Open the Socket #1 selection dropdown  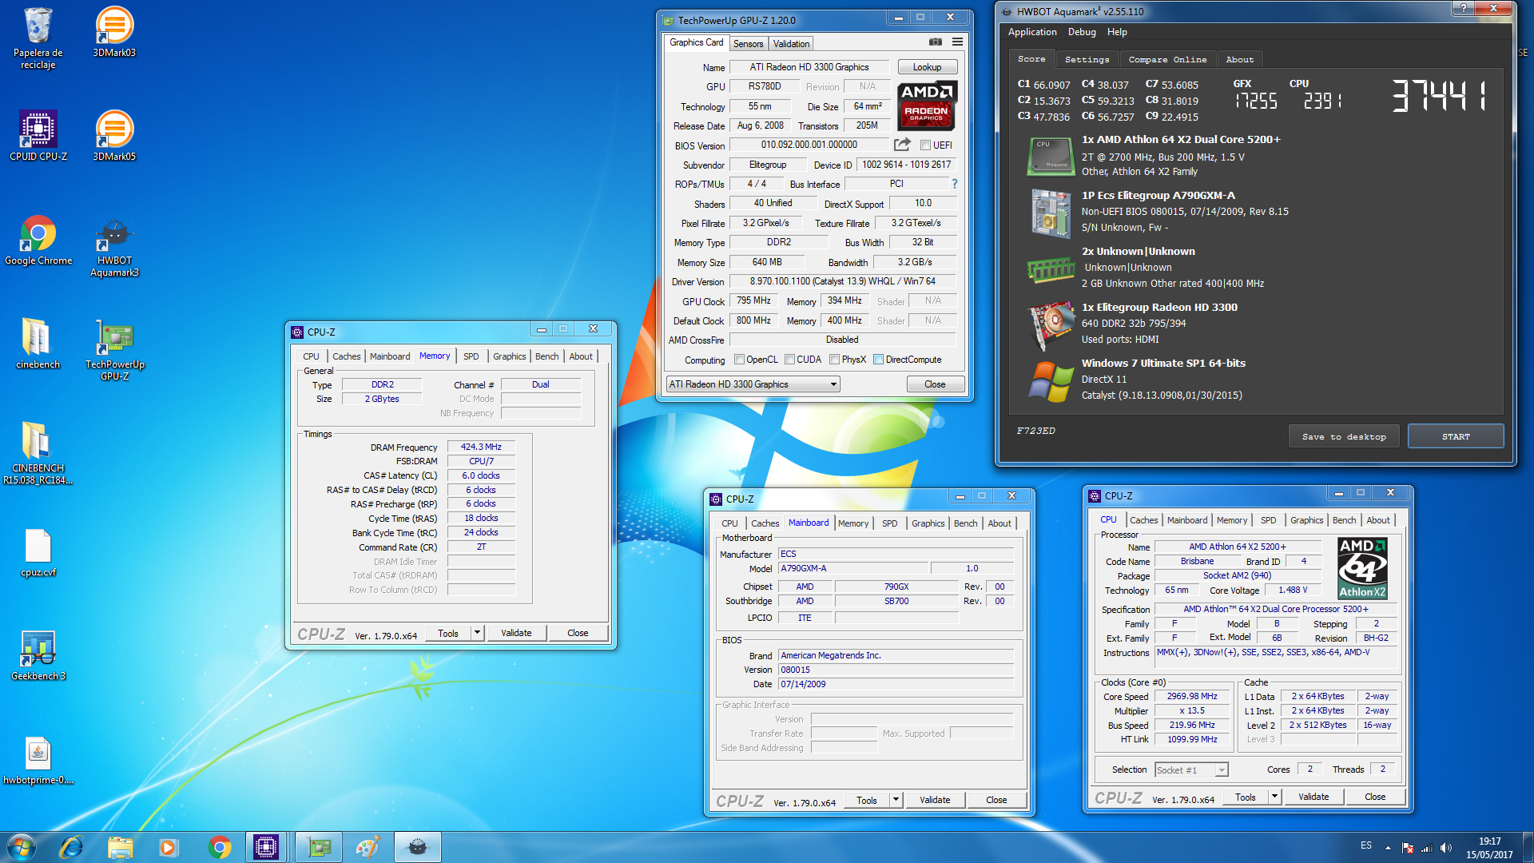1191,770
